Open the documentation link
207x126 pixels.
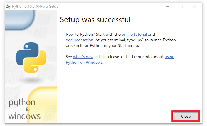[79, 40]
